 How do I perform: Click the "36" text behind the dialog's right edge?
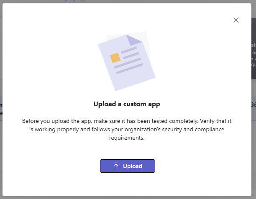click(x=253, y=105)
